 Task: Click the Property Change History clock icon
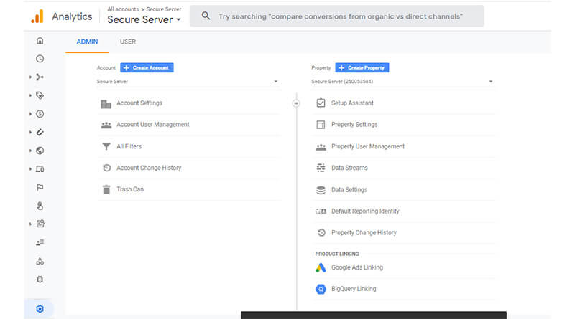(321, 233)
